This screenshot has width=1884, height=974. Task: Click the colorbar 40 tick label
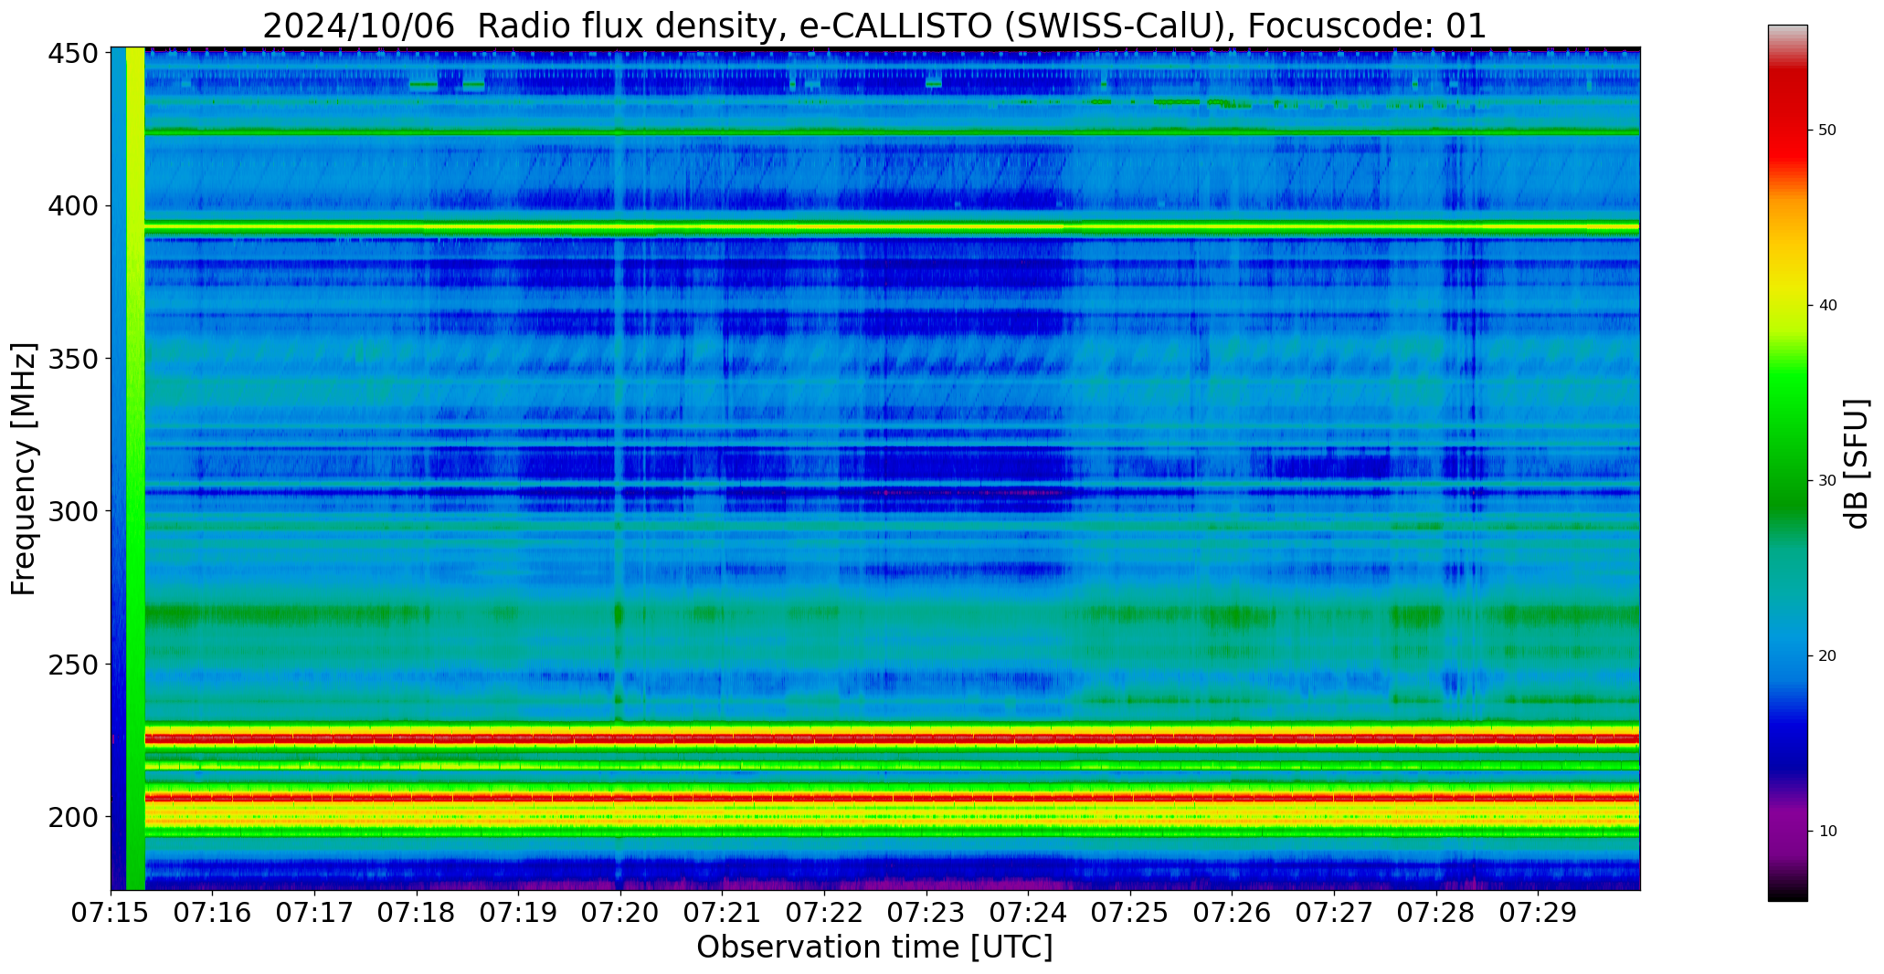(1827, 306)
